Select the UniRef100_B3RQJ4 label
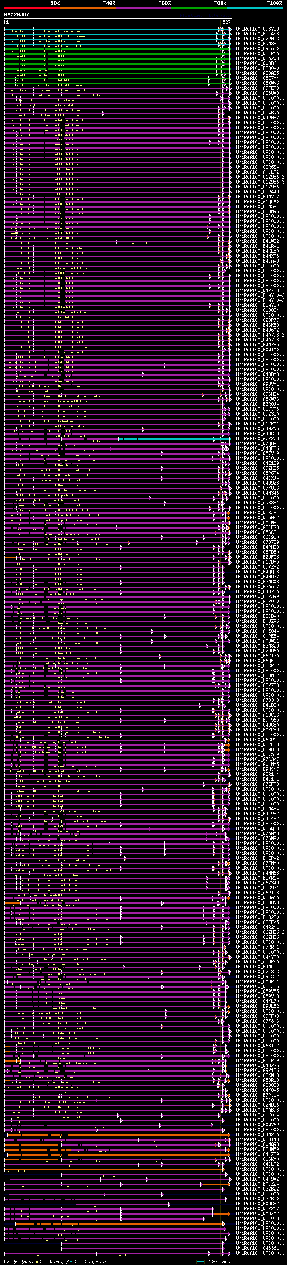Viewport: 287px width, 1265px height. (x=257, y=404)
